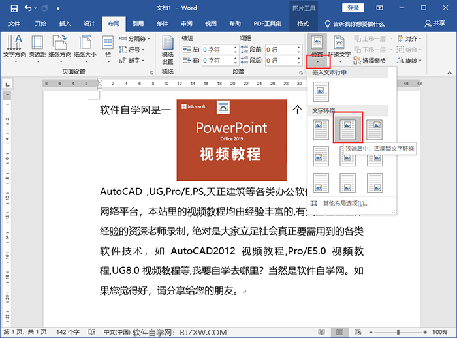Viewport: 457px width, 338px height.
Task: Select middle-left square wrap position
Action: click(321, 156)
